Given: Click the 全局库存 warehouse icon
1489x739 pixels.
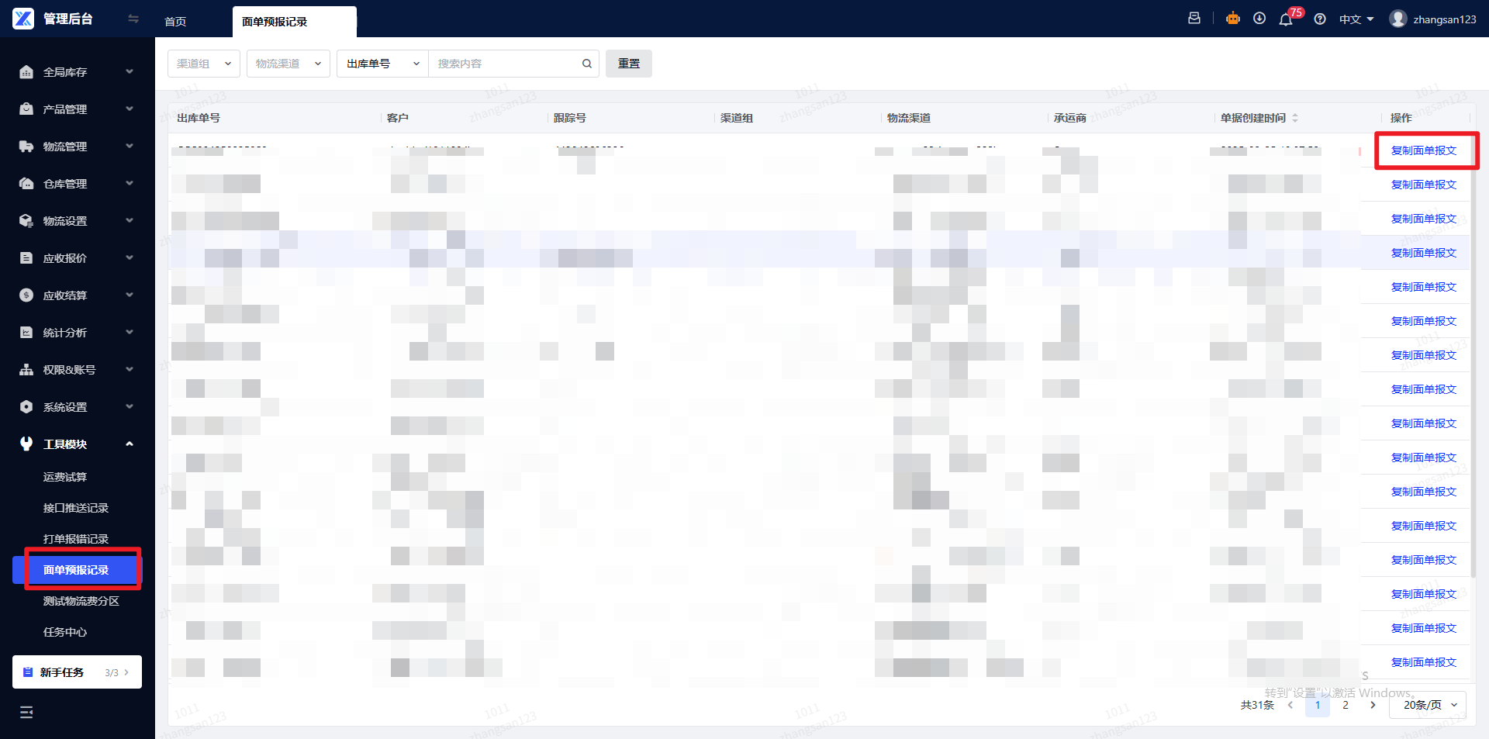Looking at the screenshot, I should click(x=26, y=72).
